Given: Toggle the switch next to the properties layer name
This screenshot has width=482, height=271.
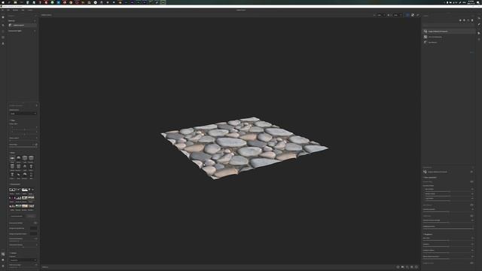Looking at the screenshot, I should 471,172.
